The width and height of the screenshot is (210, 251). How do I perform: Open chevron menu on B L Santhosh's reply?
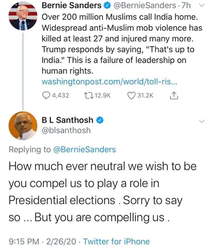(202, 121)
